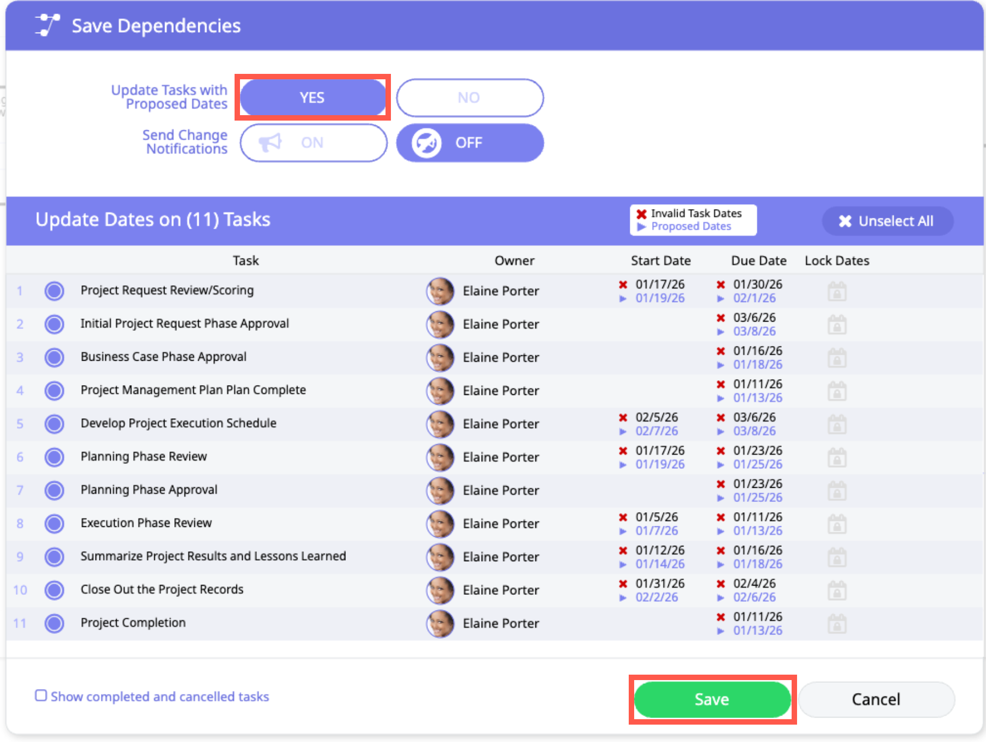Lock dates for Project Request Review/Scoring
Image resolution: width=986 pixels, height=742 pixels.
[837, 292]
